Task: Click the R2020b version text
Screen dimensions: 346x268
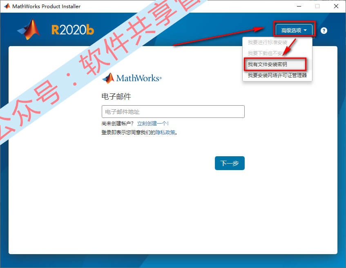Action: click(x=73, y=30)
